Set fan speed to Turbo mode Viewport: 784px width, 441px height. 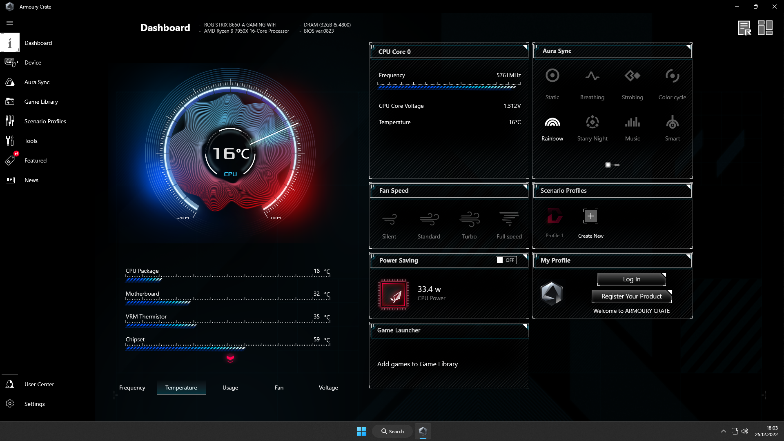[469, 224]
